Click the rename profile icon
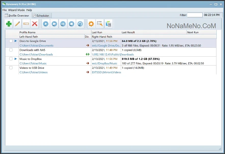225x154 pixels. [26, 24]
